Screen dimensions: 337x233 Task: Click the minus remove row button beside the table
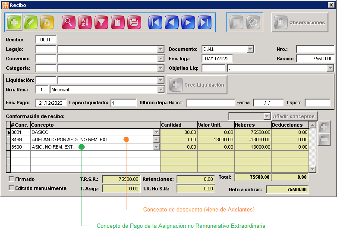click(x=324, y=140)
